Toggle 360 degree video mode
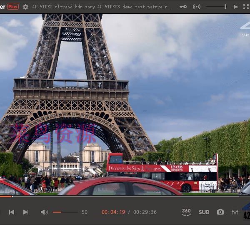250x225 pixels. click(186, 212)
